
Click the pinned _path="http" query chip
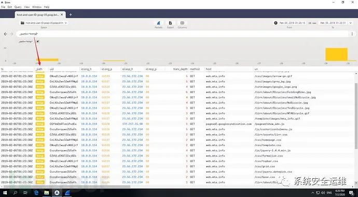point(25,42)
